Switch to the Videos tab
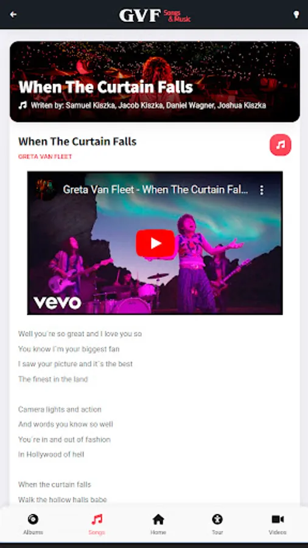308x548 pixels. (x=278, y=524)
